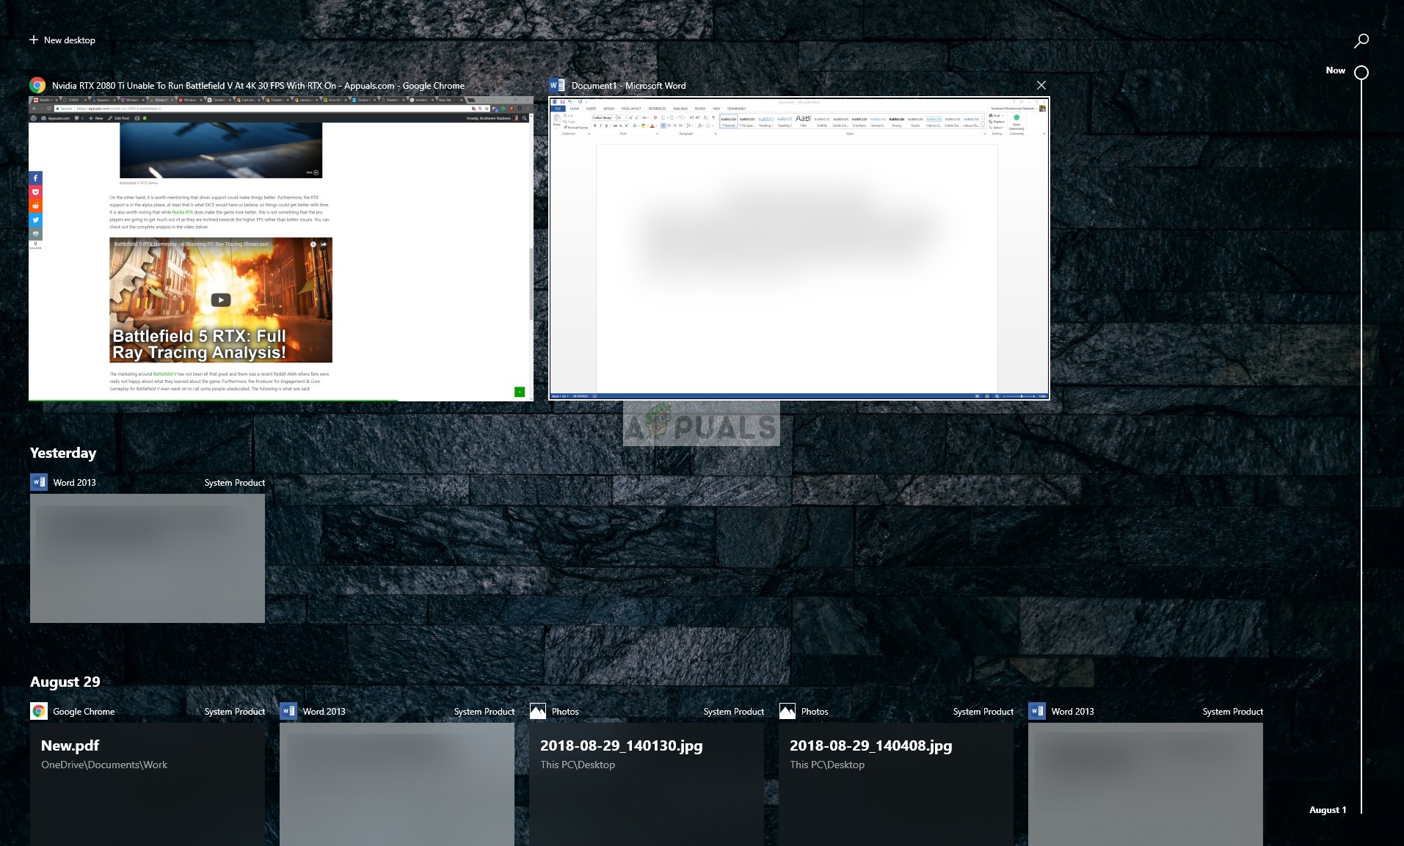1404x846 pixels.
Task: Click the Save icon in Word's quick access bar
Action: click(x=562, y=102)
